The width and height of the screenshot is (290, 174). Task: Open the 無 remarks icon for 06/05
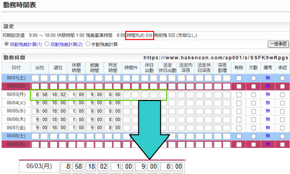(268, 111)
